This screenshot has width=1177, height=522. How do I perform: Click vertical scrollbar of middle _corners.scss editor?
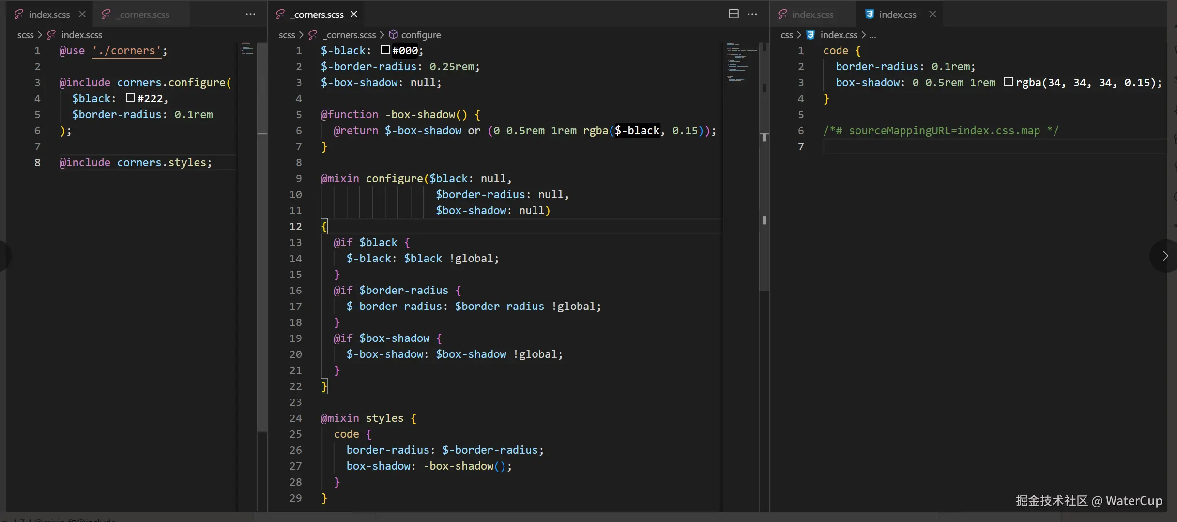pos(764,167)
